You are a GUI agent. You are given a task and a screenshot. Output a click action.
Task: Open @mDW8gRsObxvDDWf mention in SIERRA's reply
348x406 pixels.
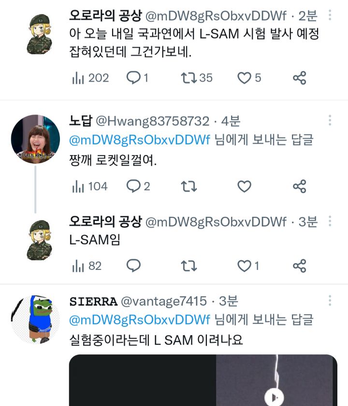140,320
